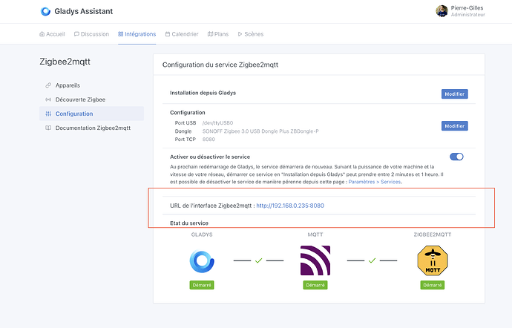The width and height of the screenshot is (512, 328).
Task: Open the Zigbee2mqtt interface URL link
Action: 290,206
